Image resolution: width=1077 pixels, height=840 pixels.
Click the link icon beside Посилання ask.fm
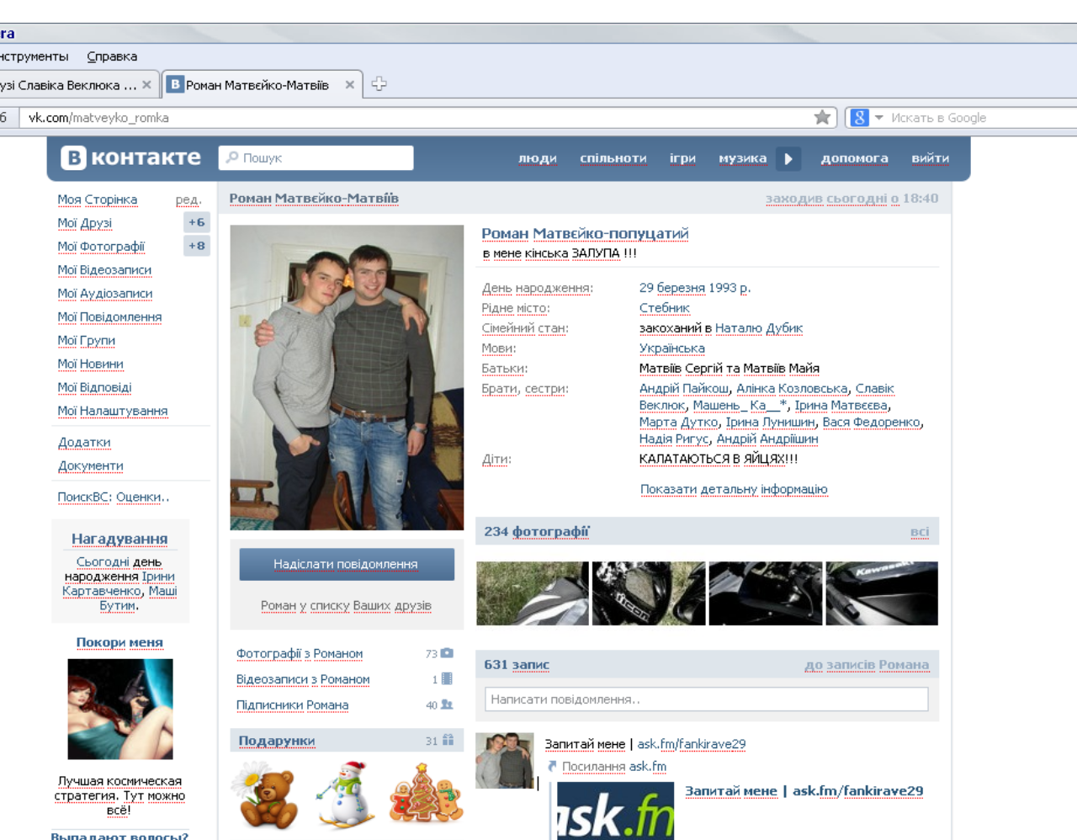552,766
